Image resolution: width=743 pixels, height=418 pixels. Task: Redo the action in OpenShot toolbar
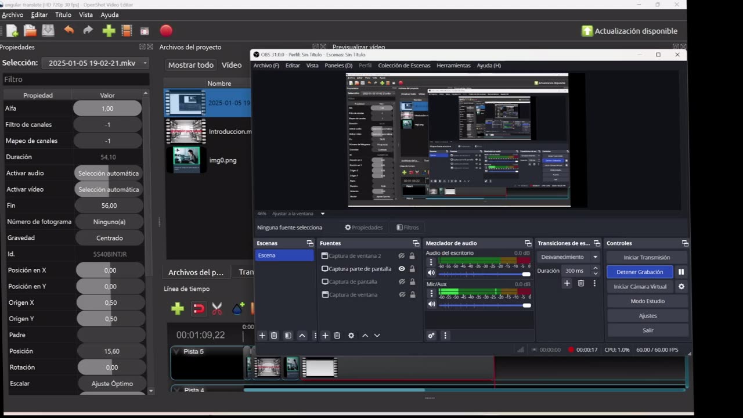point(88,30)
